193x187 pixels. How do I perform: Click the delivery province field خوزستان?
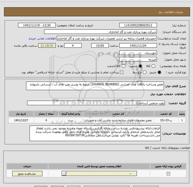(x=138, y=53)
